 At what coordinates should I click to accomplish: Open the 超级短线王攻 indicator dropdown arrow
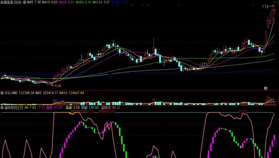[x=2, y=108]
